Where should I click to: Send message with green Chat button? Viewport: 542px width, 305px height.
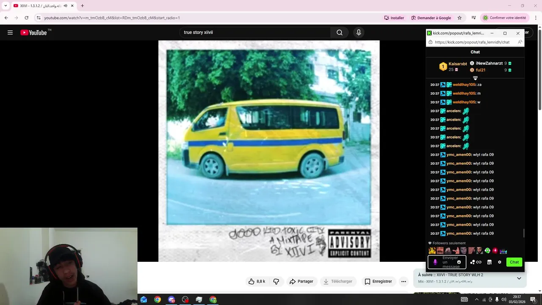(514, 262)
